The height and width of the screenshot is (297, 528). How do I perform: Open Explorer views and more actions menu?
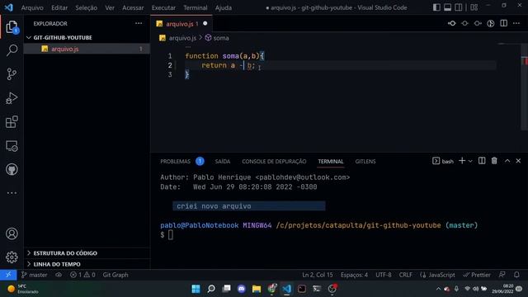(139, 23)
